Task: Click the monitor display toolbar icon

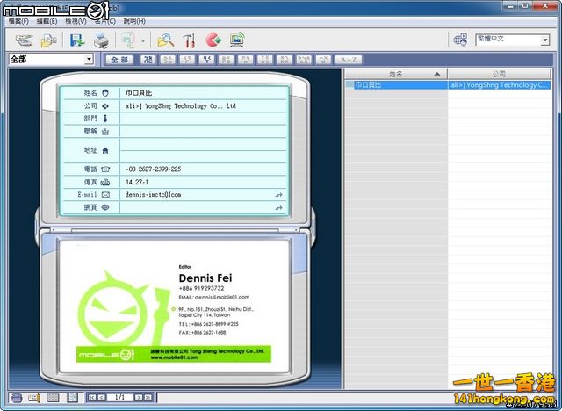Action: 236,40
